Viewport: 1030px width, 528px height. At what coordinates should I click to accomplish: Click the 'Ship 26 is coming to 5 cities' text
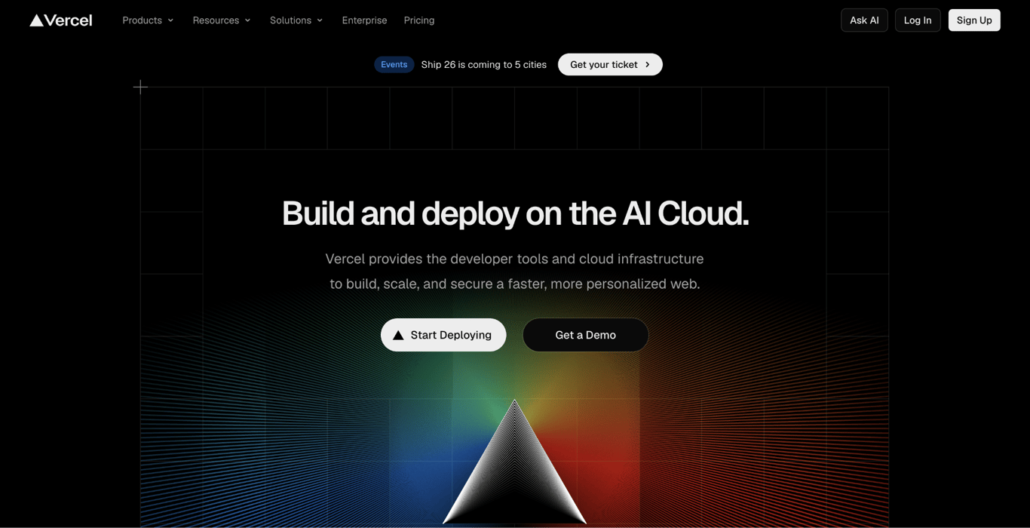pyautogui.click(x=484, y=65)
